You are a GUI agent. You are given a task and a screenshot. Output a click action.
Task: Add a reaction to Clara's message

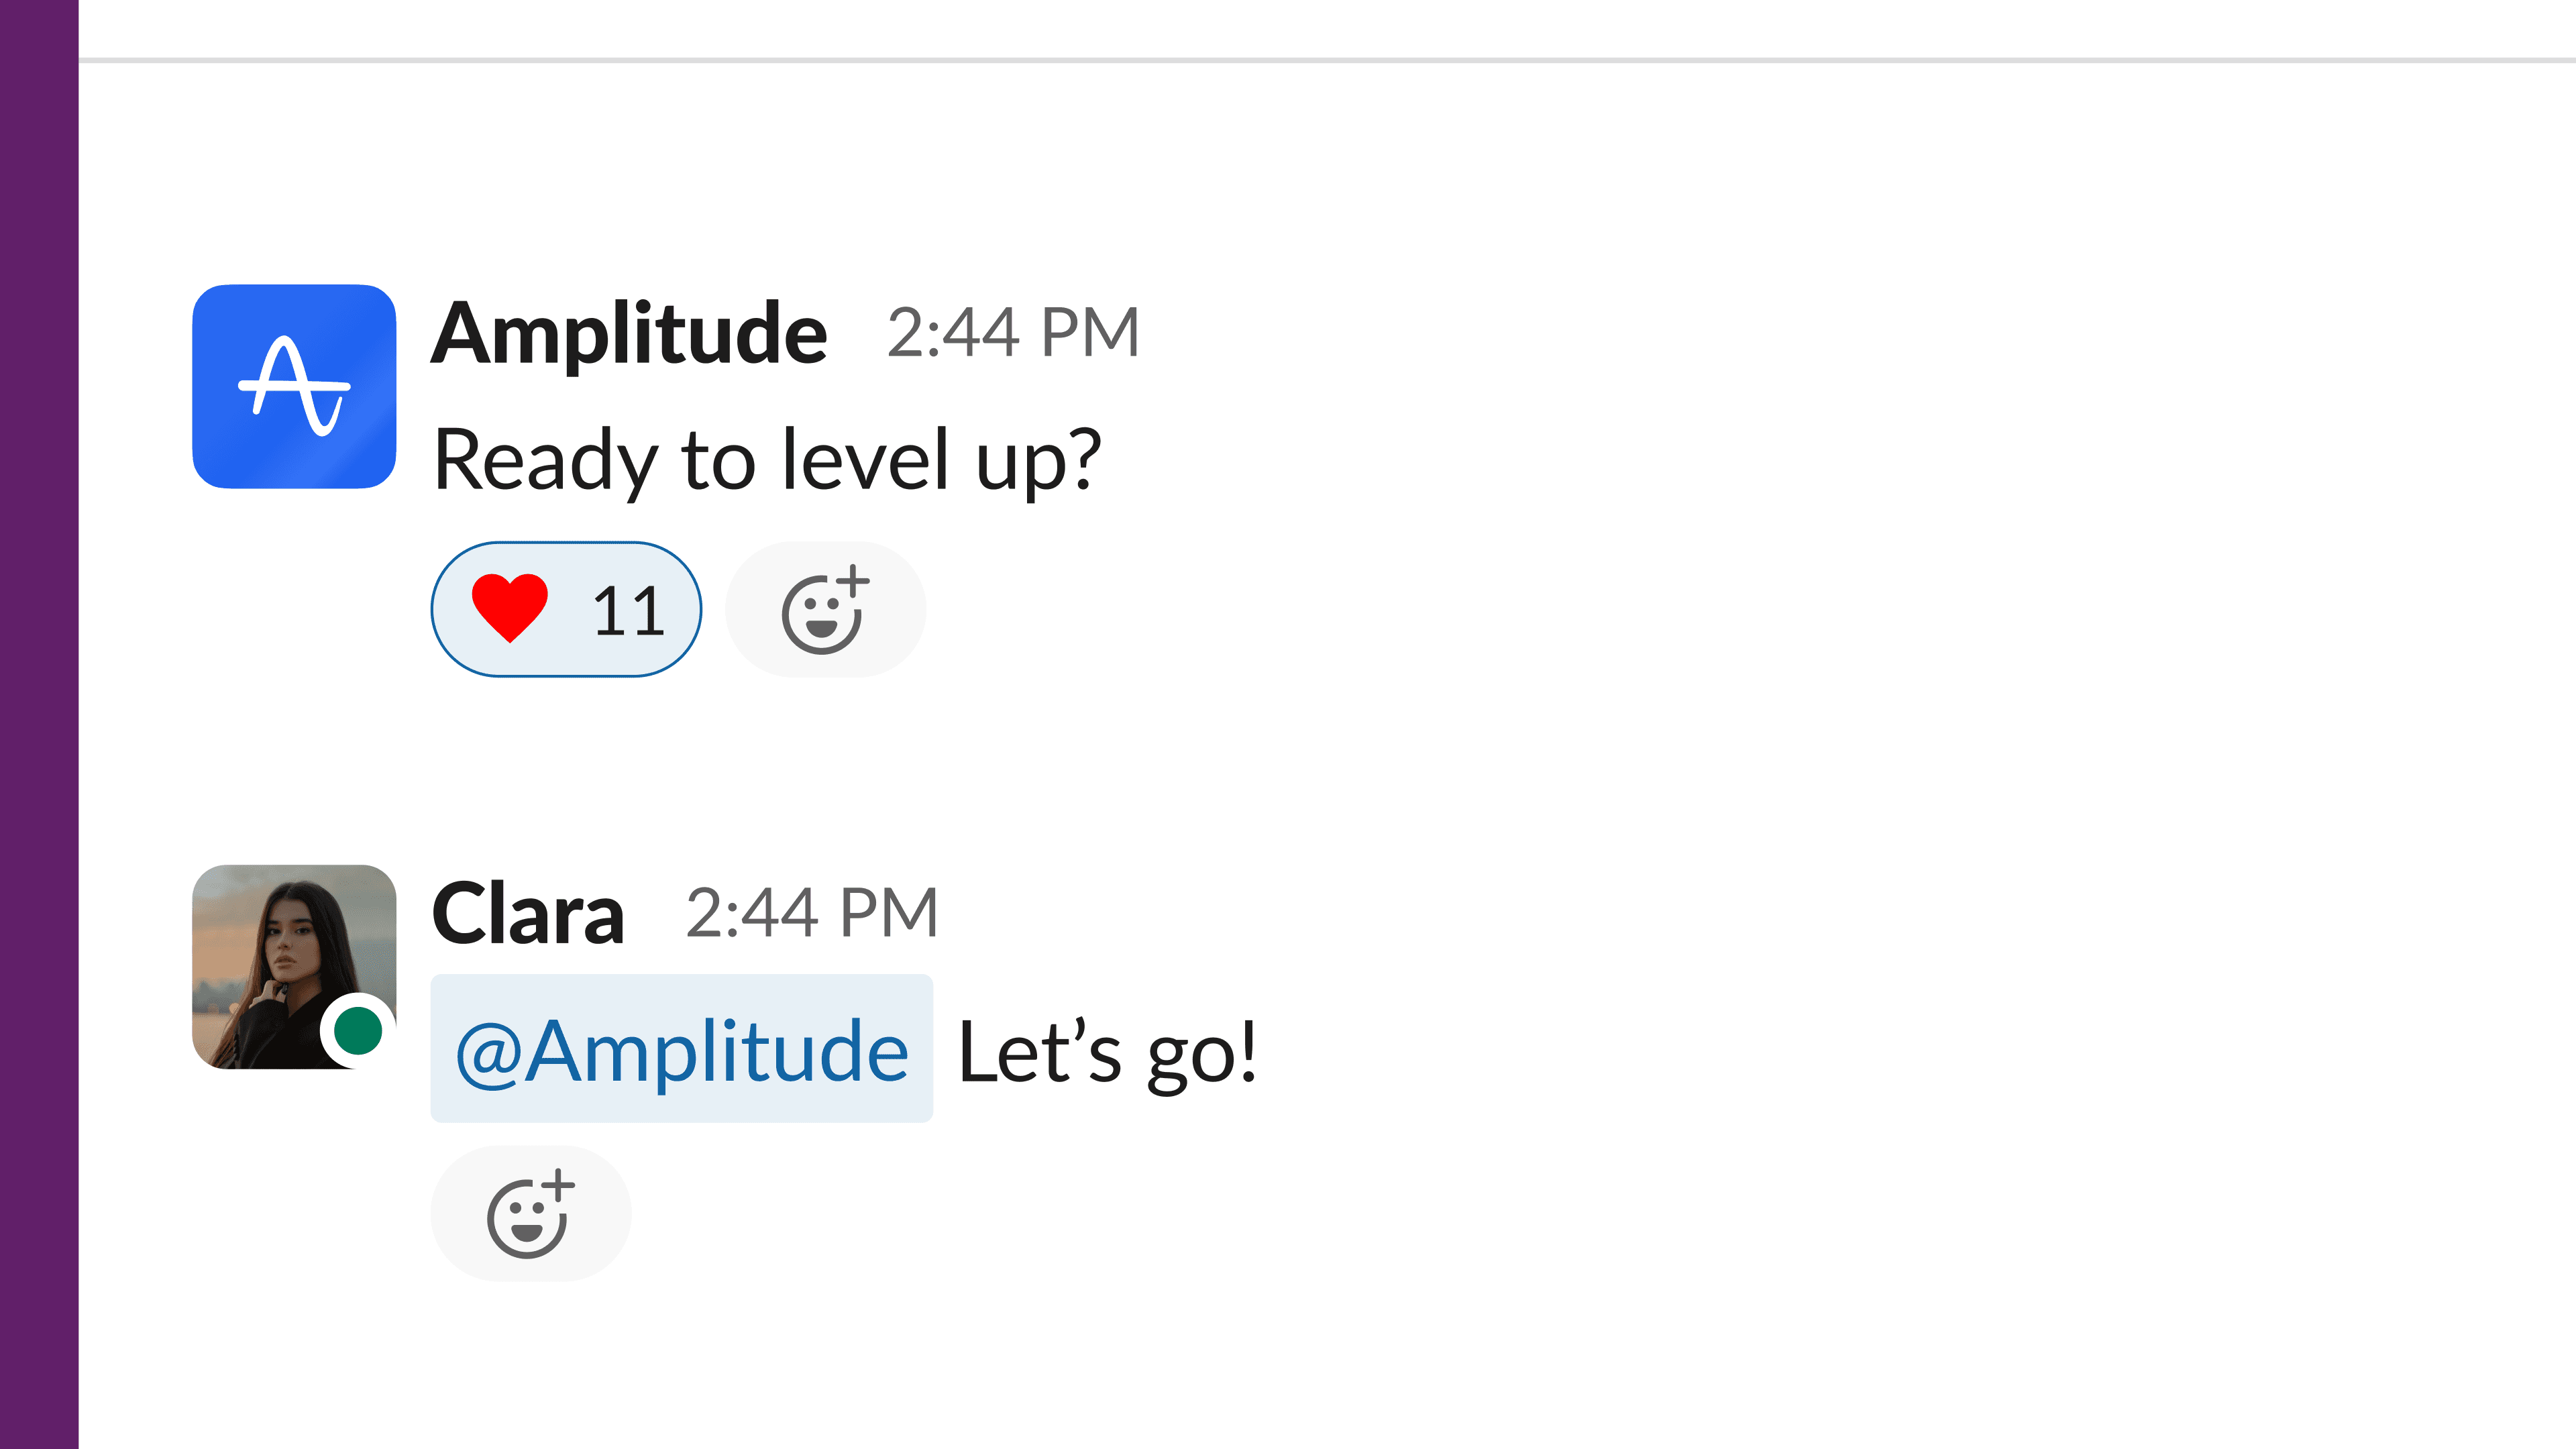[x=531, y=1213]
